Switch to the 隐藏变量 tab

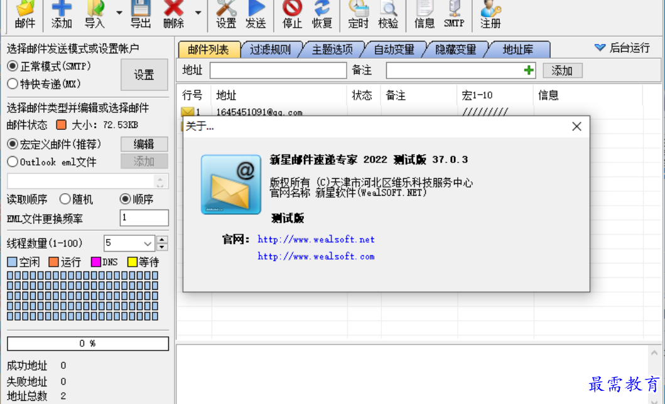coord(457,50)
